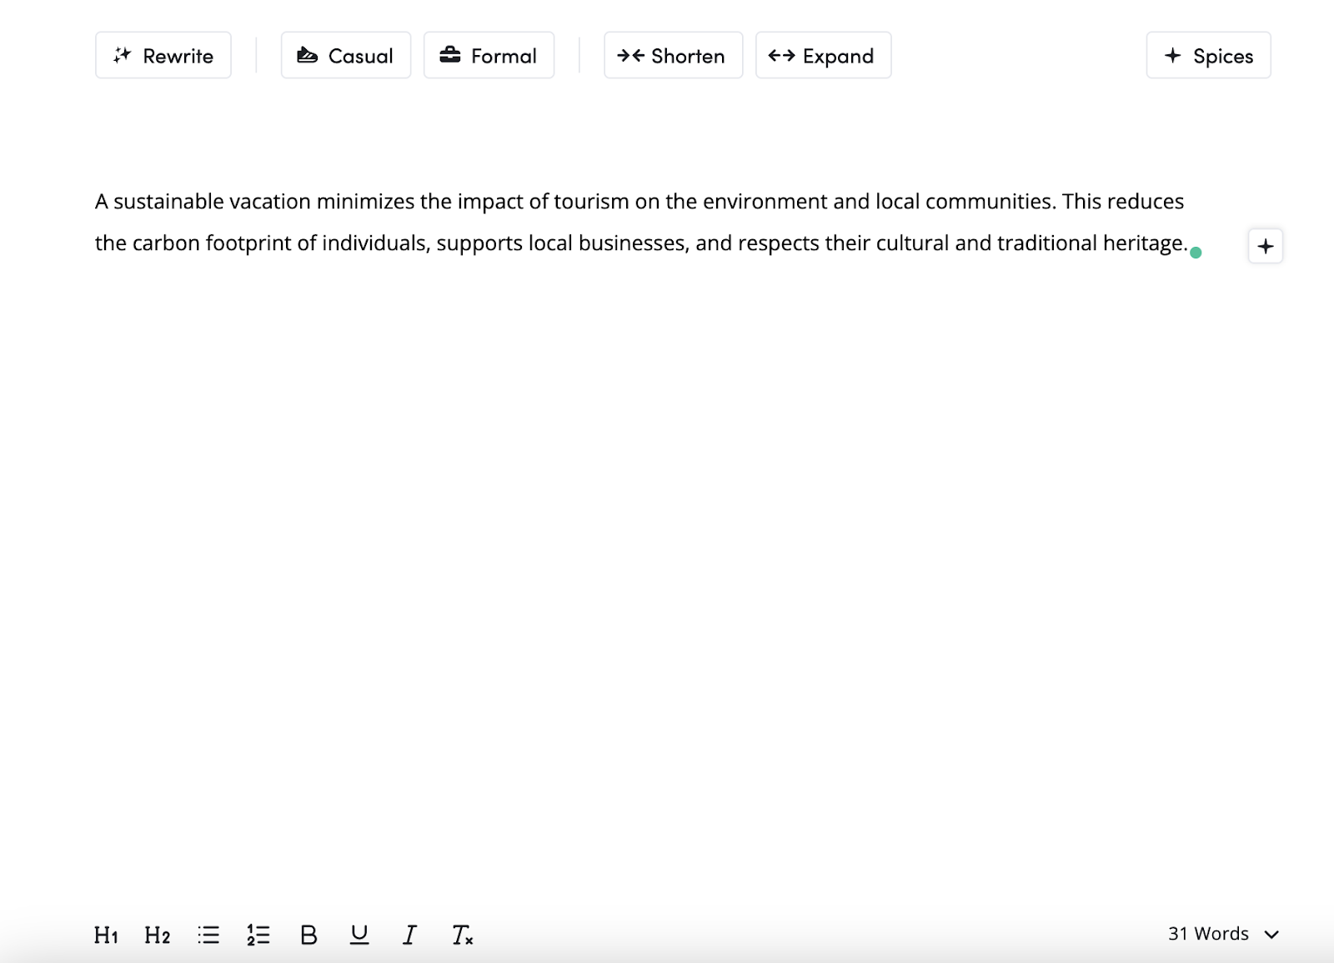Click the plus button beside the paragraph
The image size is (1334, 963).
point(1266,246)
